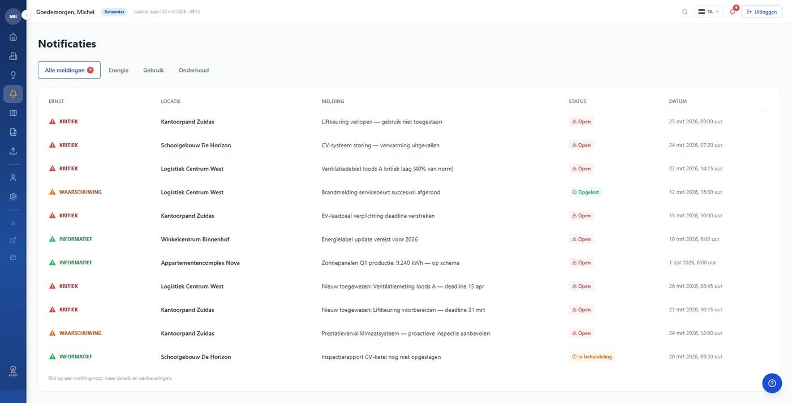Click the search magnifier icon in header

coord(685,12)
